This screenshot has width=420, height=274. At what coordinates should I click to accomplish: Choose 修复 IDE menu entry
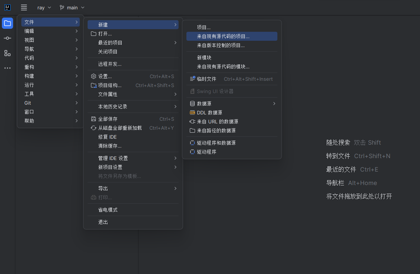(133, 137)
